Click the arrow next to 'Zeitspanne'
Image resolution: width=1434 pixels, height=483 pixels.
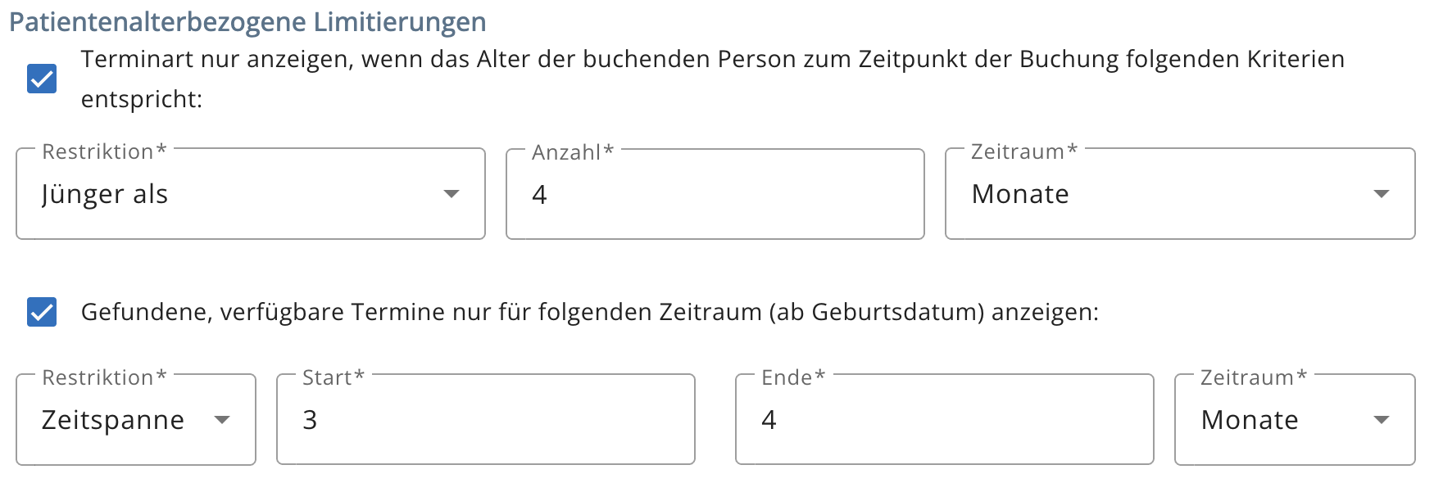coord(221,420)
